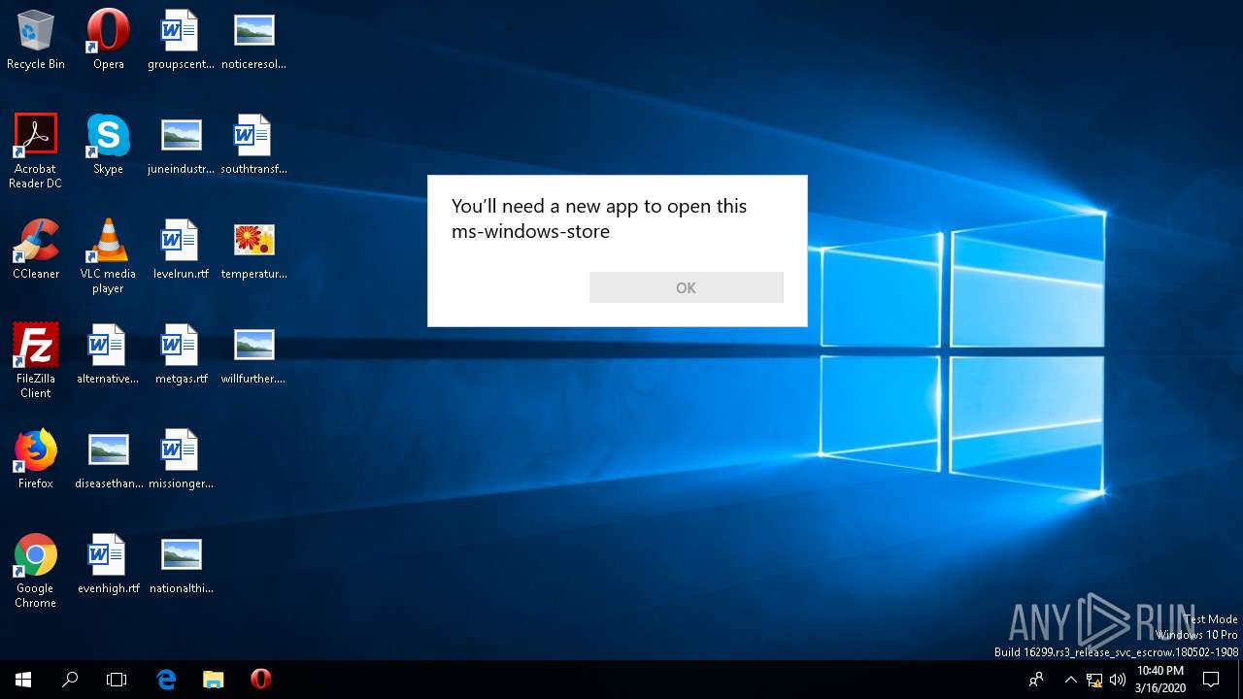Expand hidden system tray icons chevron

pos(1070,680)
